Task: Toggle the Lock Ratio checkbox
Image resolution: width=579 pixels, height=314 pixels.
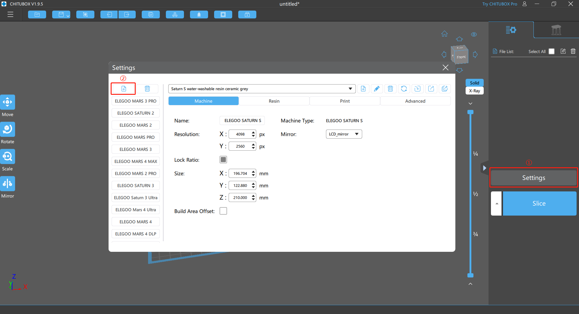Action: coord(223,160)
